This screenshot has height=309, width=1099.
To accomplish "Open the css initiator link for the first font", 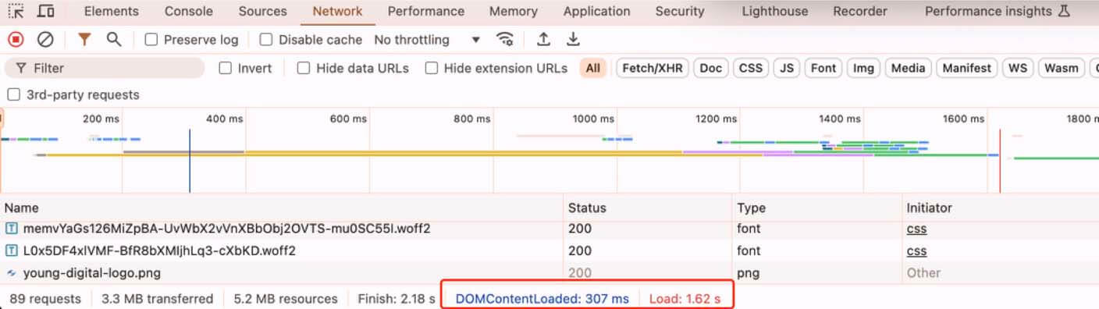I will click(x=916, y=229).
